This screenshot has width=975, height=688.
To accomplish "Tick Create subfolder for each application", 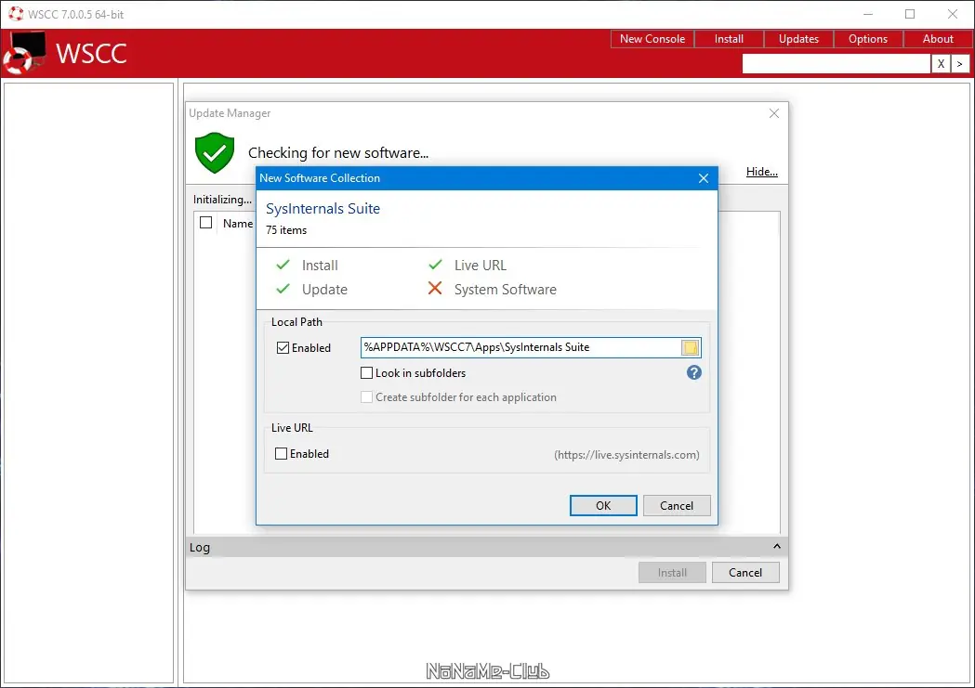I will click(367, 397).
